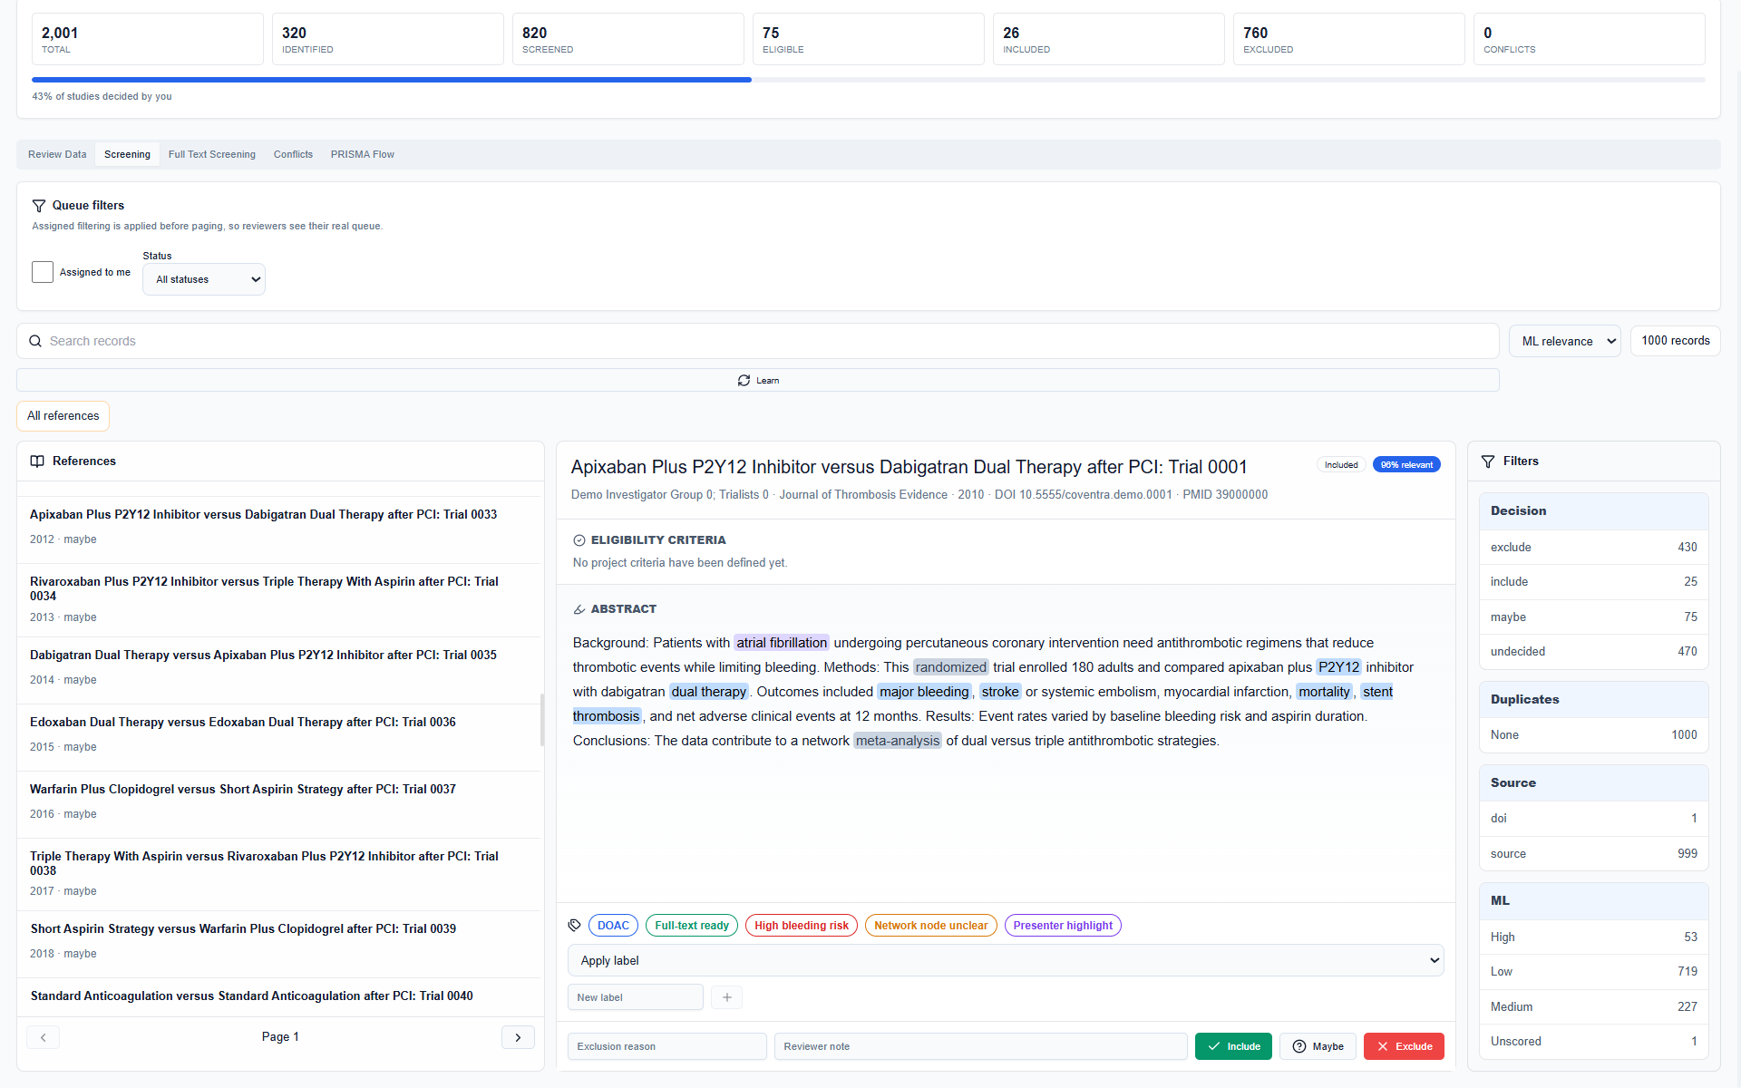1741x1088 pixels.
Task: Filter ML by High
Action: tap(1593, 937)
